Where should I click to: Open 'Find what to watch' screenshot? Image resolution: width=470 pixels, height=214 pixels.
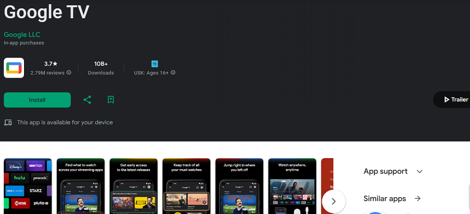(80, 186)
